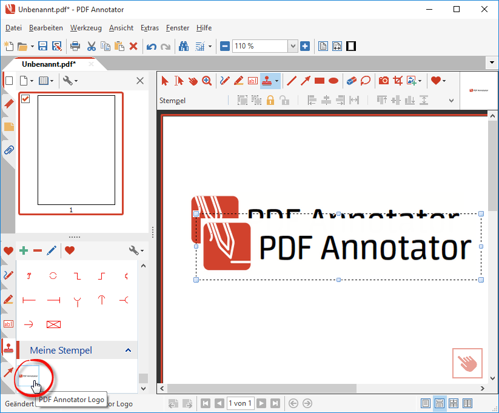
Task: Open the Hilfe menu
Action: [204, 28]
